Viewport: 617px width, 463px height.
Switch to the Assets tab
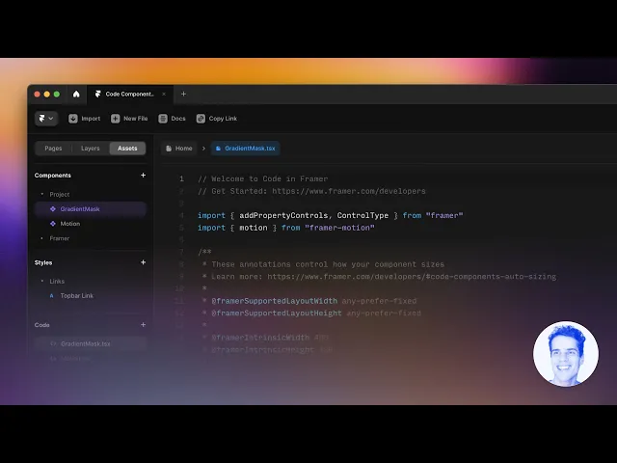pyautogui.click(x=127, y=149)
